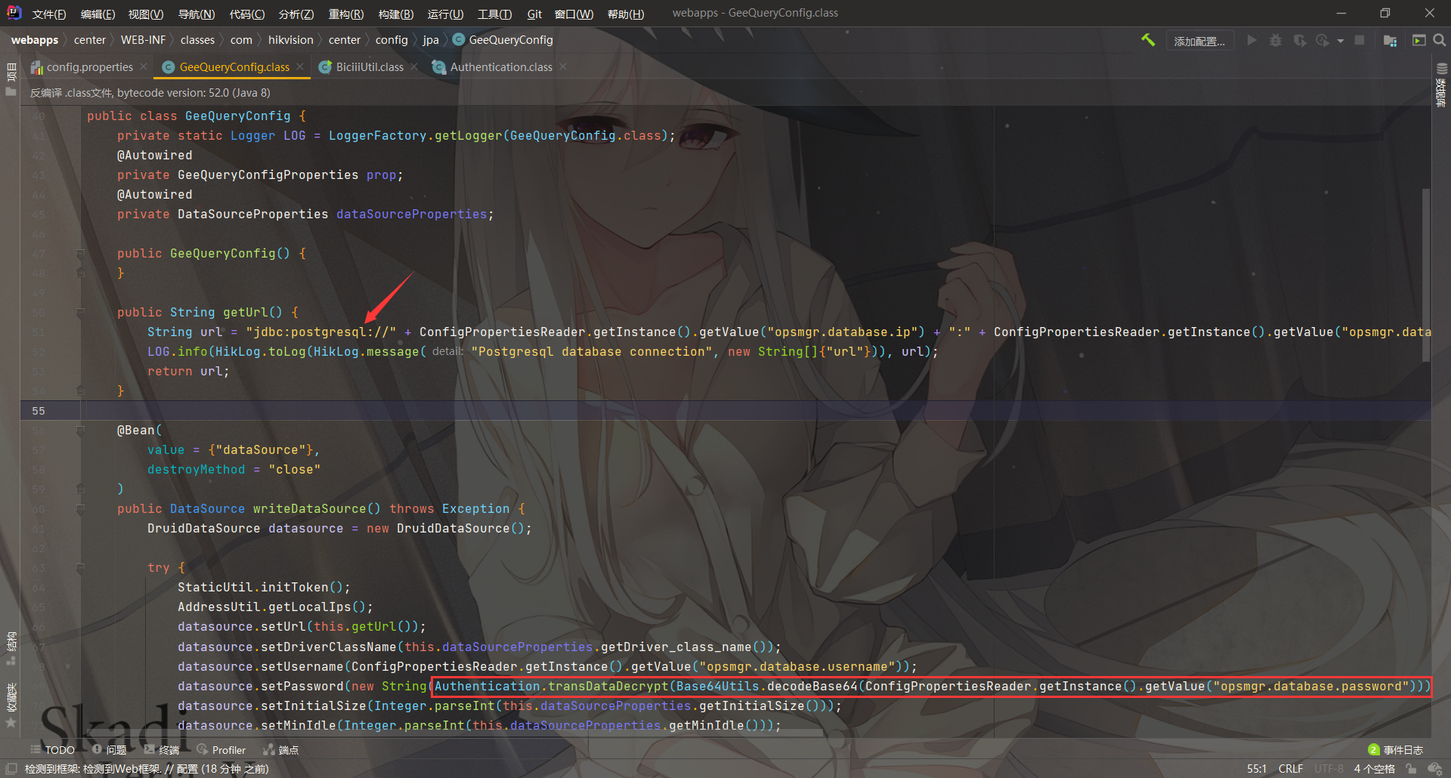
Task: Open the 视图(V) menu
Action: coord(146,14)
